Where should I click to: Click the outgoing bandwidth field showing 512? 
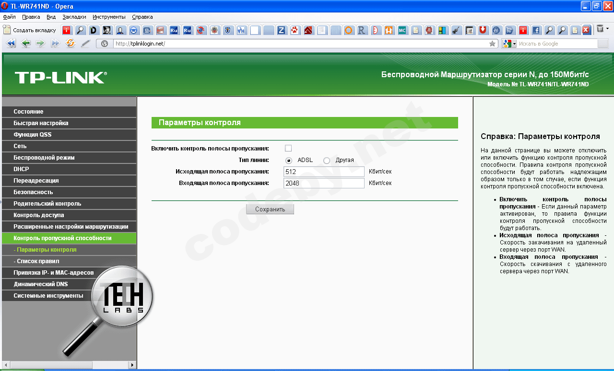pyautogui.click(x=324, y=172)
